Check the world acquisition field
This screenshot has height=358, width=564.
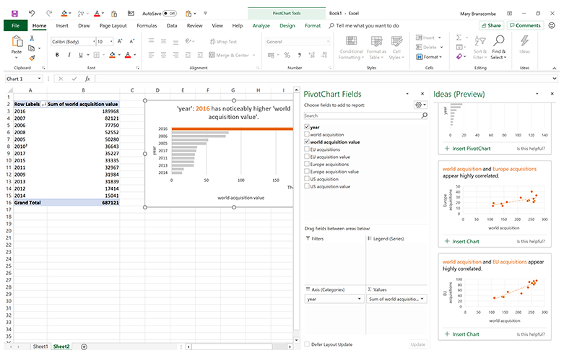(x=307, y=134)
